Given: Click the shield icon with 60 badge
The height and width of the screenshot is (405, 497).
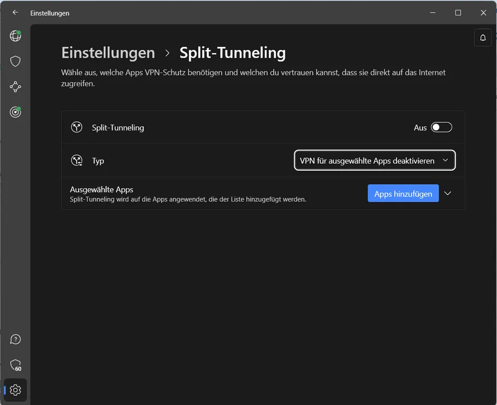Looking at the screenshot, I should (x=15, y=365).
